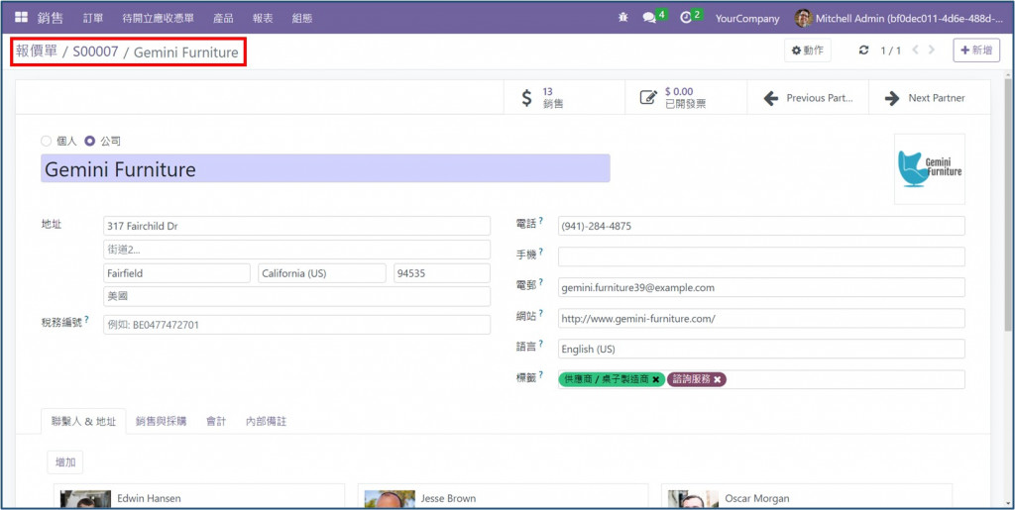
Task: Click the 稅務編號 tax ID field
Action: point(296,325)
